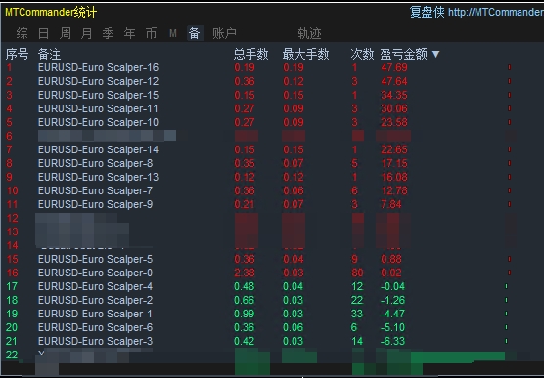544x378 pixels.
Task: Select the 备 comment tab
Action: click(x=195, y=33)
